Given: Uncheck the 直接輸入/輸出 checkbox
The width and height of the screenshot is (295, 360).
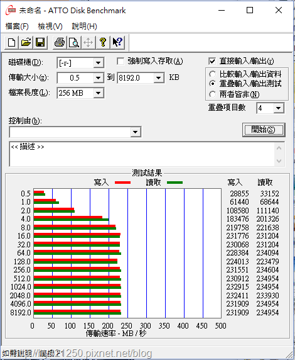Looking at the screenshot, I should pos(212,61).
